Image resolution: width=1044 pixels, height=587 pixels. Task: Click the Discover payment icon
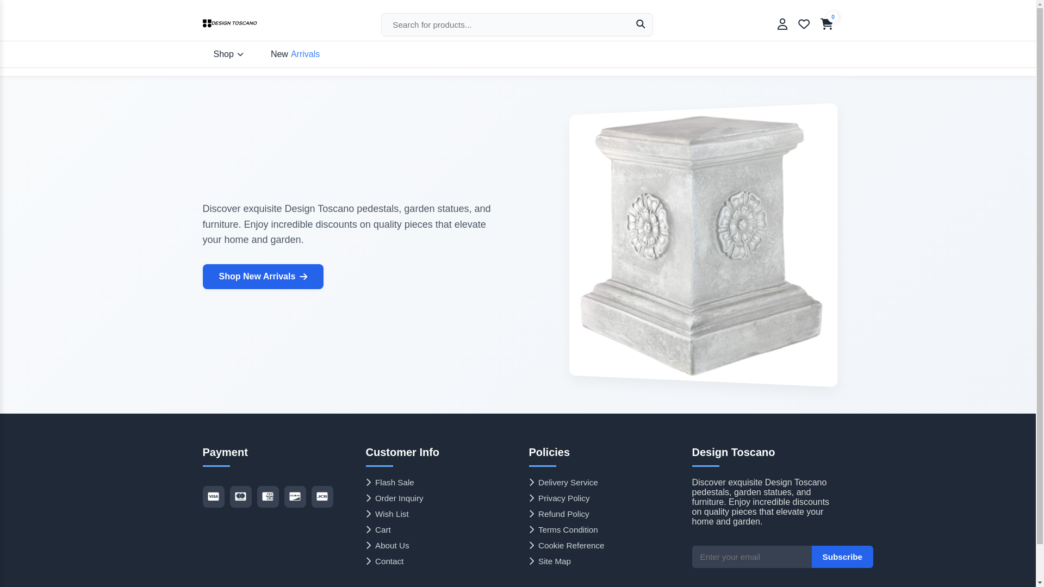pyautogui.click(x=295, y=497)
